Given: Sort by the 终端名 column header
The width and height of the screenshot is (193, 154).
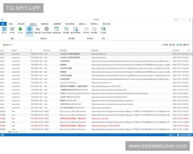Looking at the screenshot, I should 21,50.
